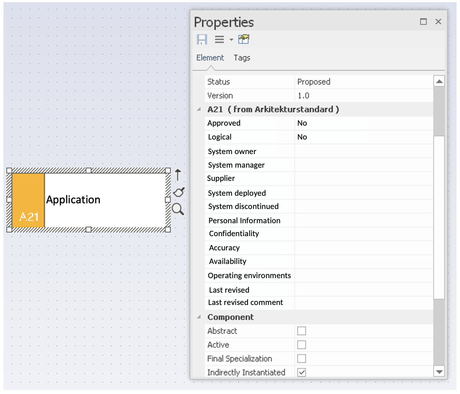Click the paintbrush appearance icon beside the element
Viewport: 460px width, 394px height.
point(179,192)
